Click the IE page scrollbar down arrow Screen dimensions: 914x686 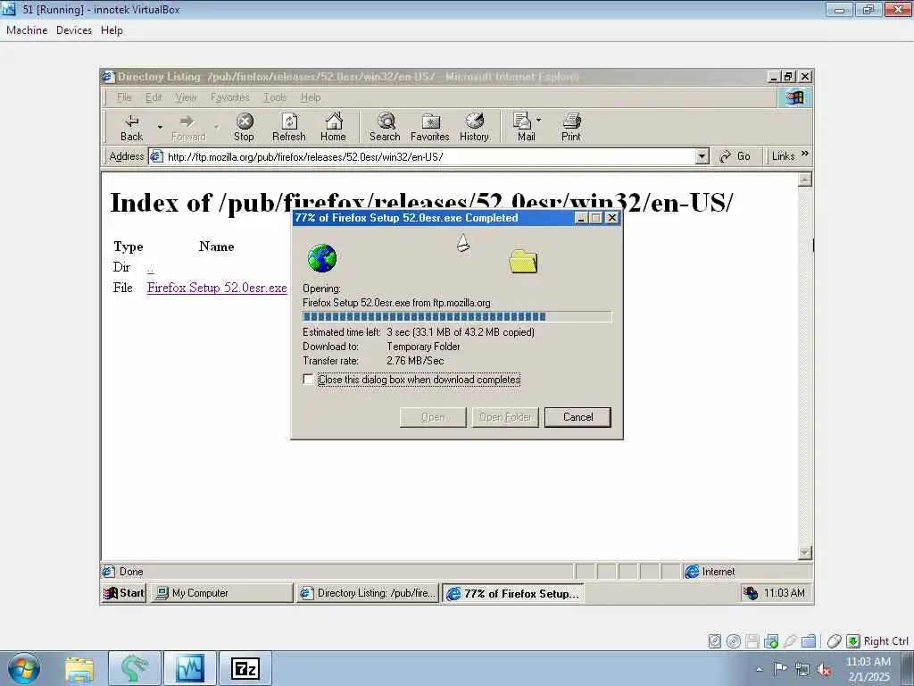(805, 552)
